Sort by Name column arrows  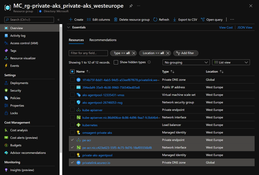click(x=88, y=72)
